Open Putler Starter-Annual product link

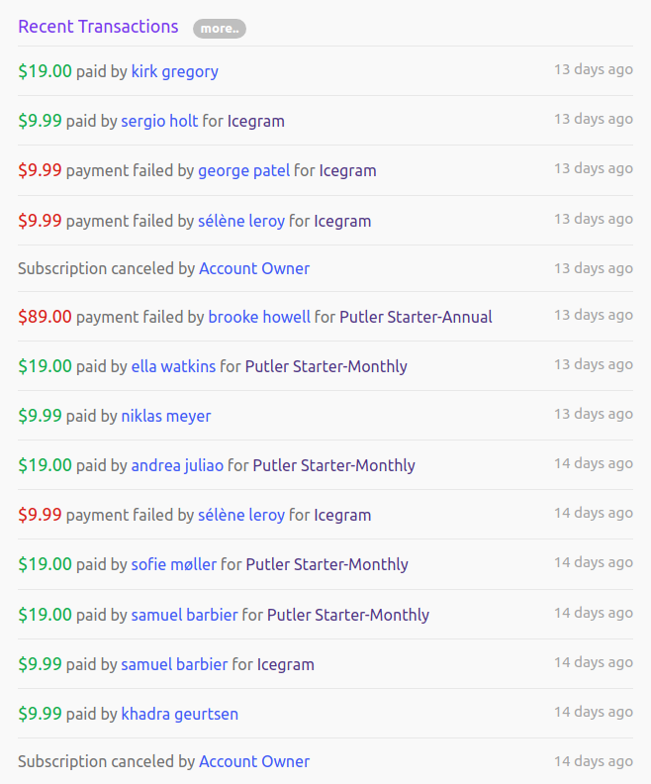coord(416,317)
